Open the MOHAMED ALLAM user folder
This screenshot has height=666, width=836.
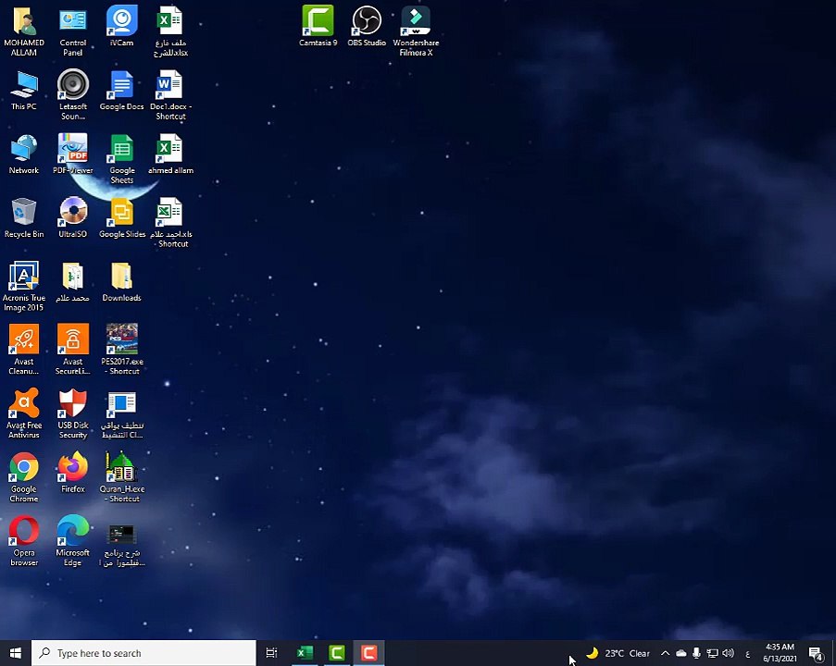[x=24, y=31]
